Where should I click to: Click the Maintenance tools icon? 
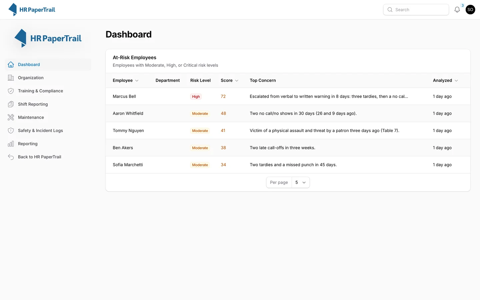click(11, 117)
